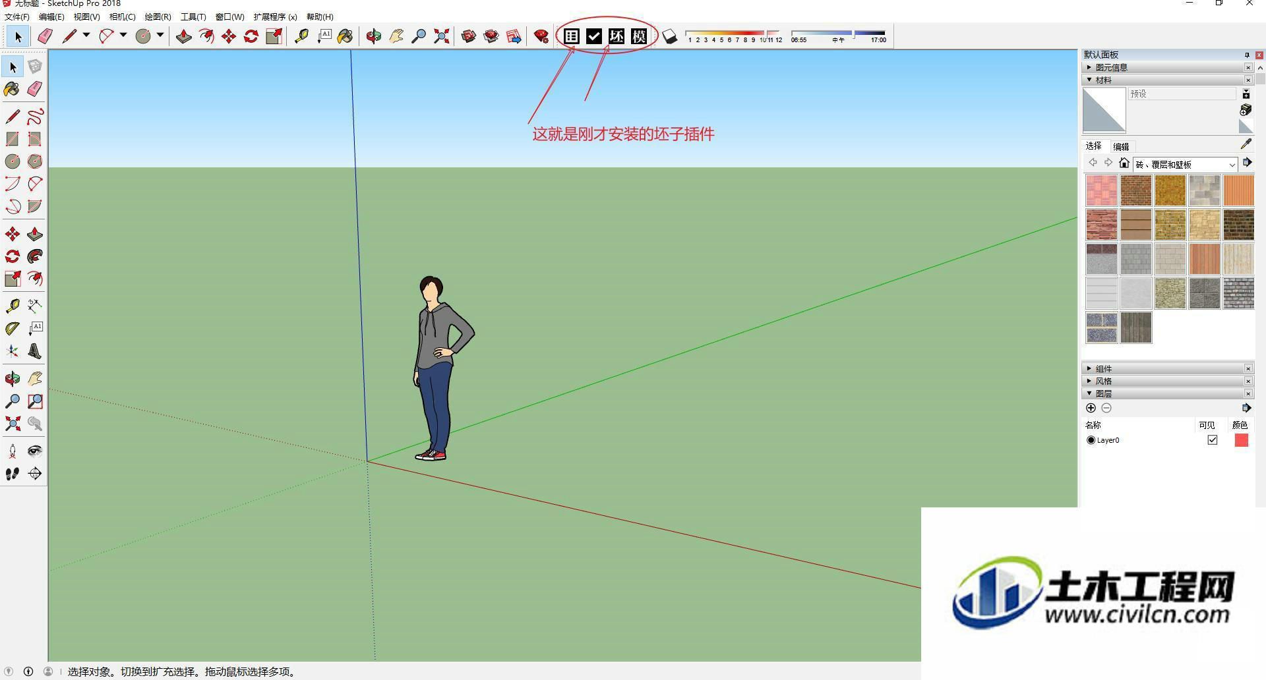Screen dimensions: 1266x680
Task: Open material library dropdown 砖、覆层和壁板
Action: click(x=1185, y=164)
